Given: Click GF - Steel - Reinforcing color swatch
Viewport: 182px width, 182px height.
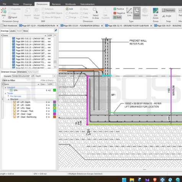Looking at the screenshot, I should click(54, 117).
